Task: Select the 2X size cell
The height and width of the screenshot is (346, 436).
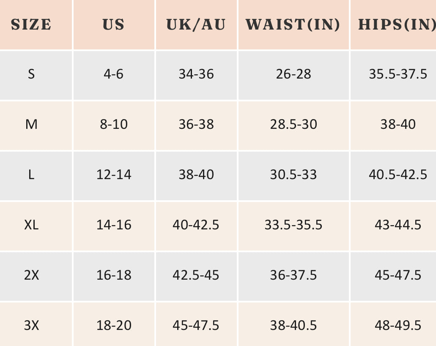Action: point(31,275)
